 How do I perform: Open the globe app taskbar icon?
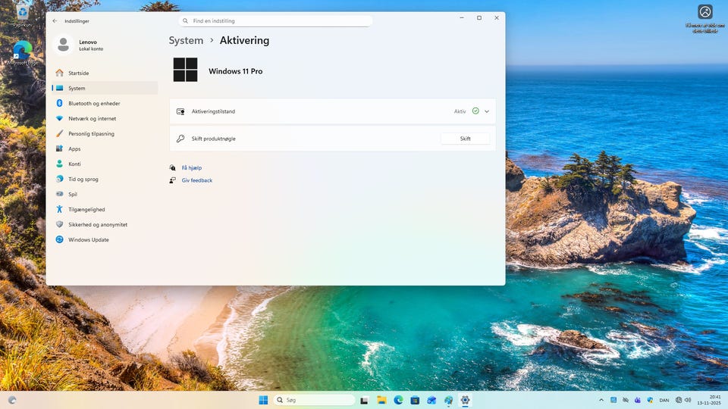[x=448, y=400]
